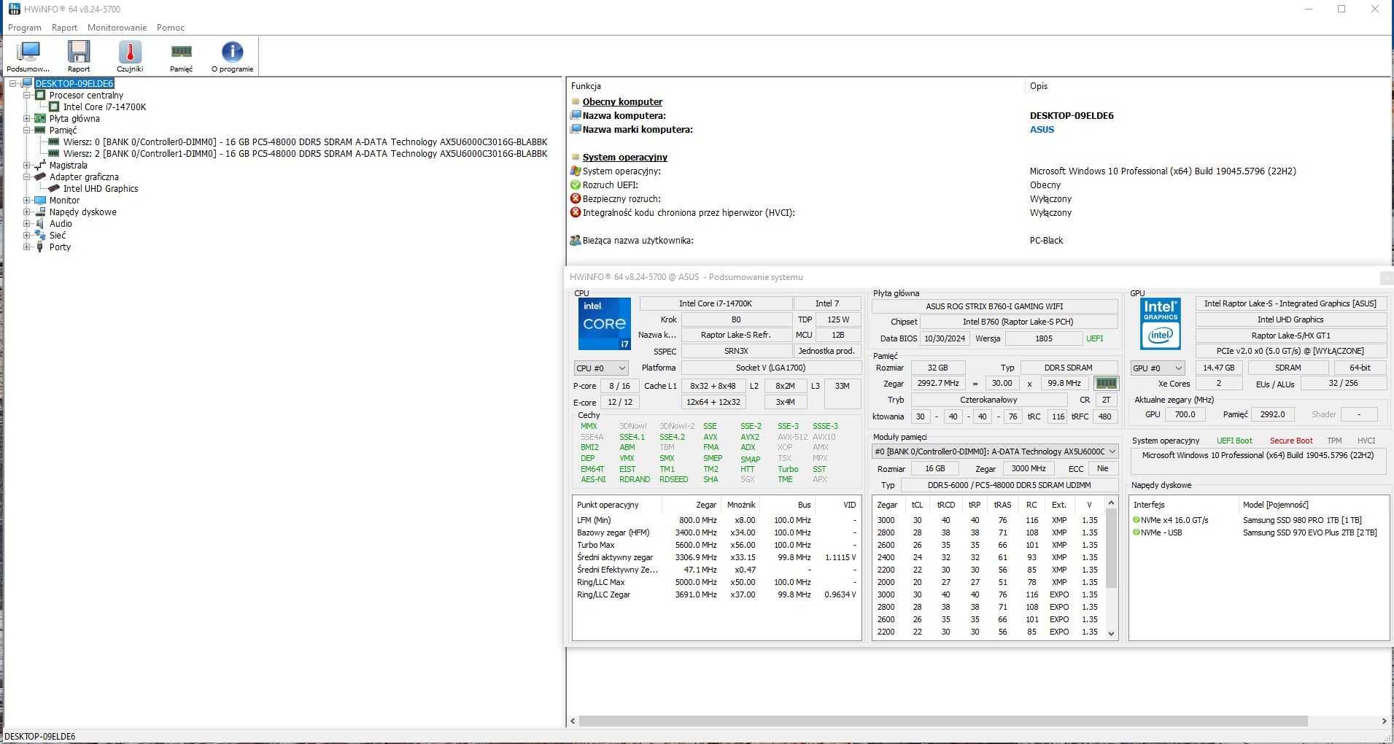The width and height of the screenshot is (1394, 744).
Task: Open the Czujniki sensors thermometer icon
Action: coord(130,56)
